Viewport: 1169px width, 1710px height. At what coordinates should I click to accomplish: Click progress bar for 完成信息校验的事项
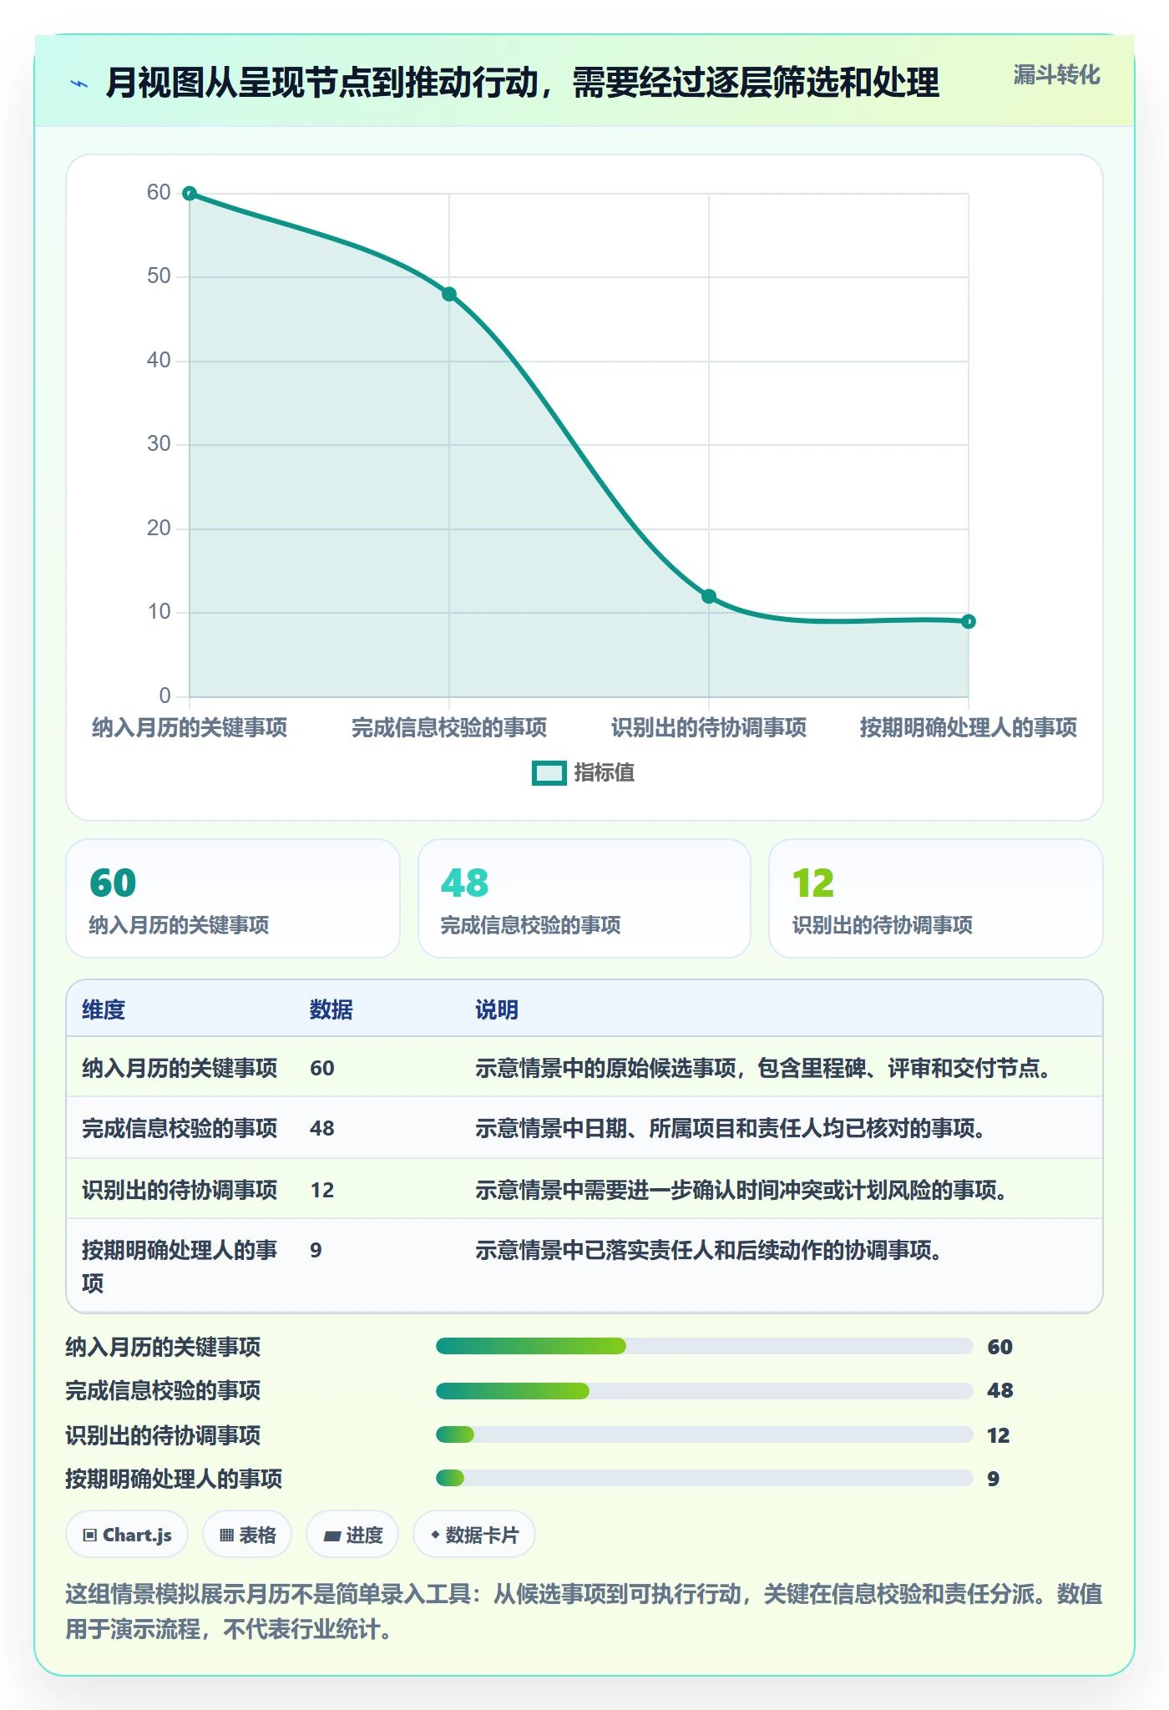point(705,1391)
